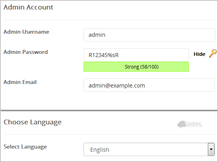218x162 pixels.
Task: Click the Admin Account section heading
Action: (x=29, y=7)
